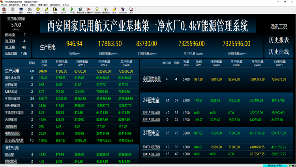Click the 闪烁复位 light bulb icon
Image resolution: width=296 pixels, height=167 pixels.
click(97, 10)
